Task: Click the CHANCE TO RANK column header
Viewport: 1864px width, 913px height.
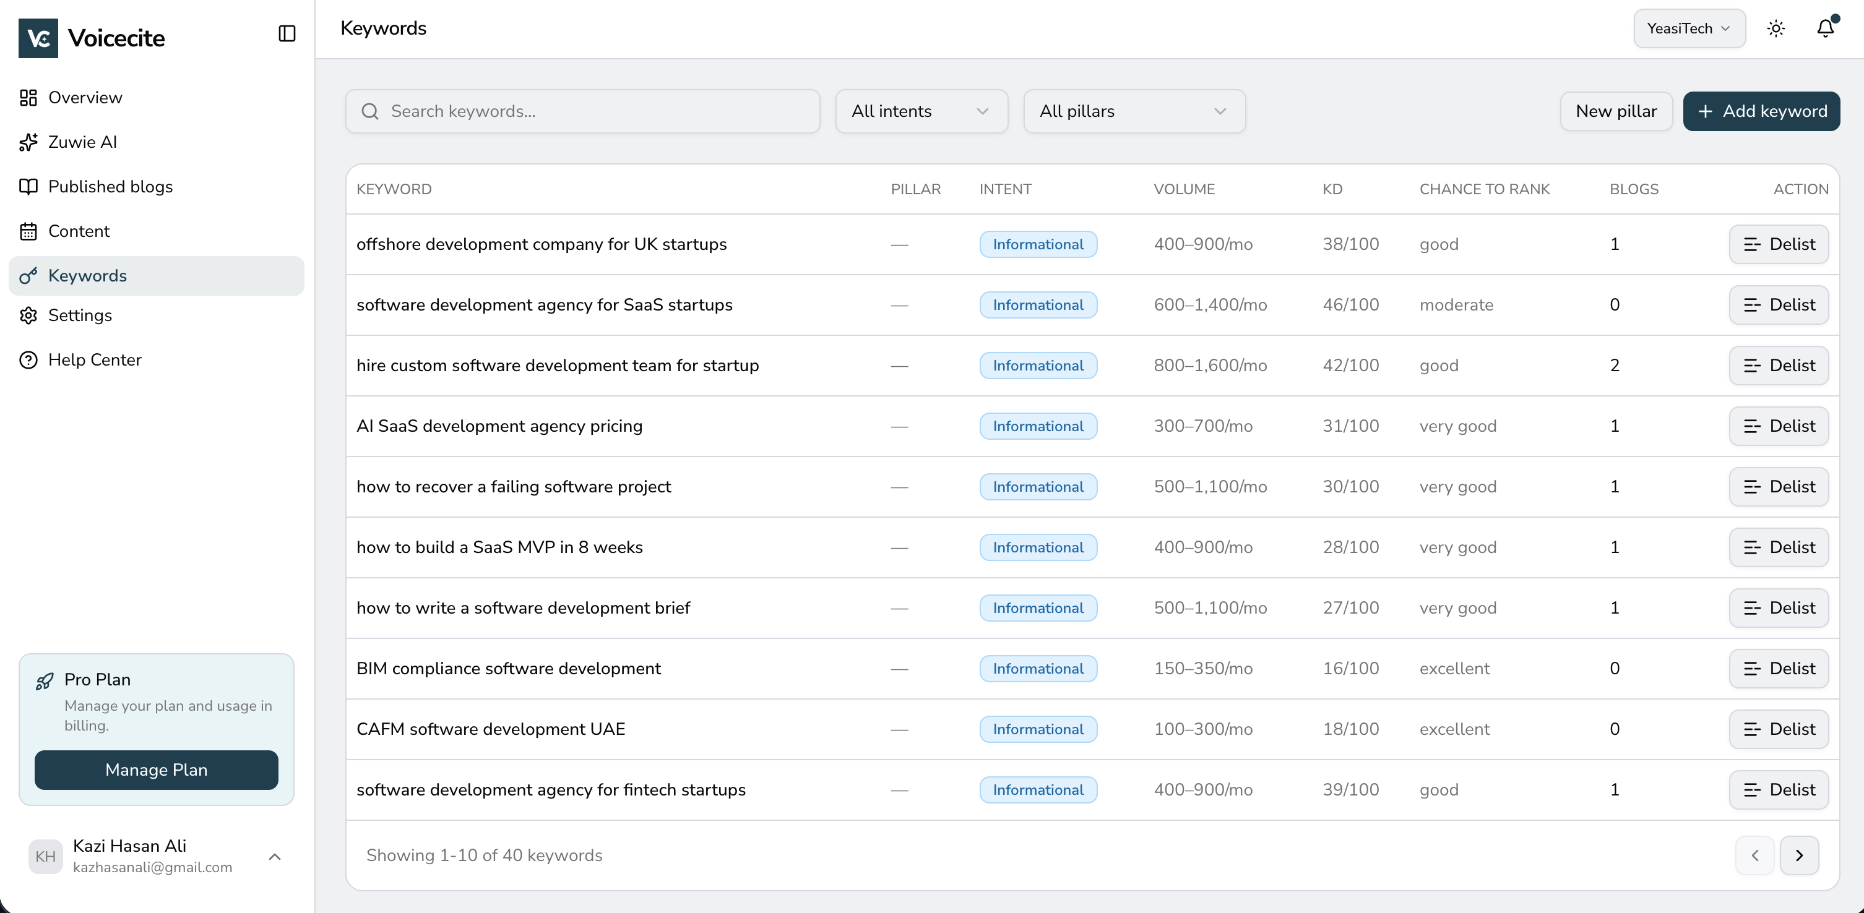Action: [x=1484, y=189]
